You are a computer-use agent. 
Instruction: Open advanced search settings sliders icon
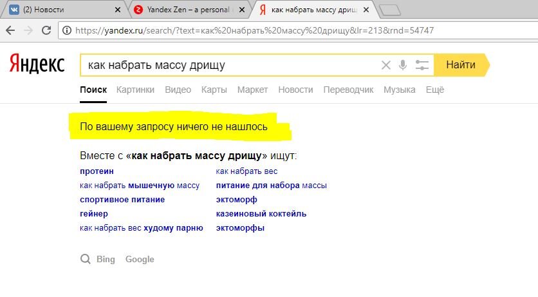[x=422, y=65]
